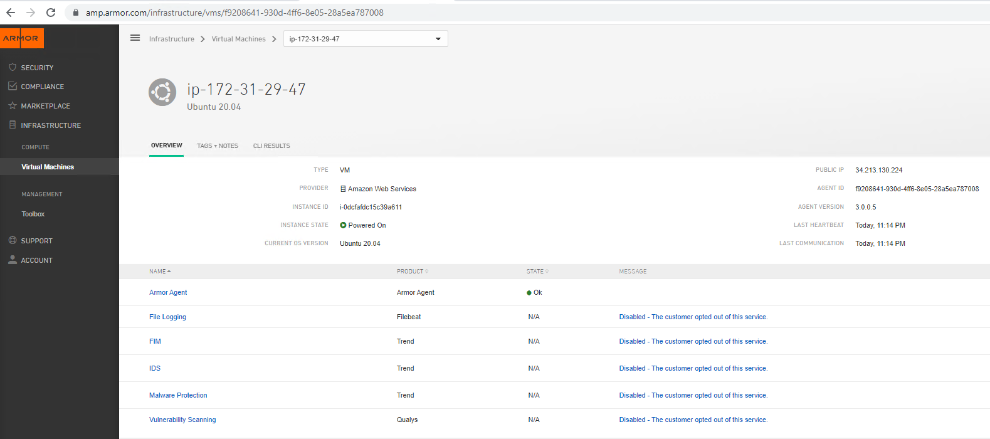
Task: Switch to the Tags + Notes tab
Action: coord(217,146)
